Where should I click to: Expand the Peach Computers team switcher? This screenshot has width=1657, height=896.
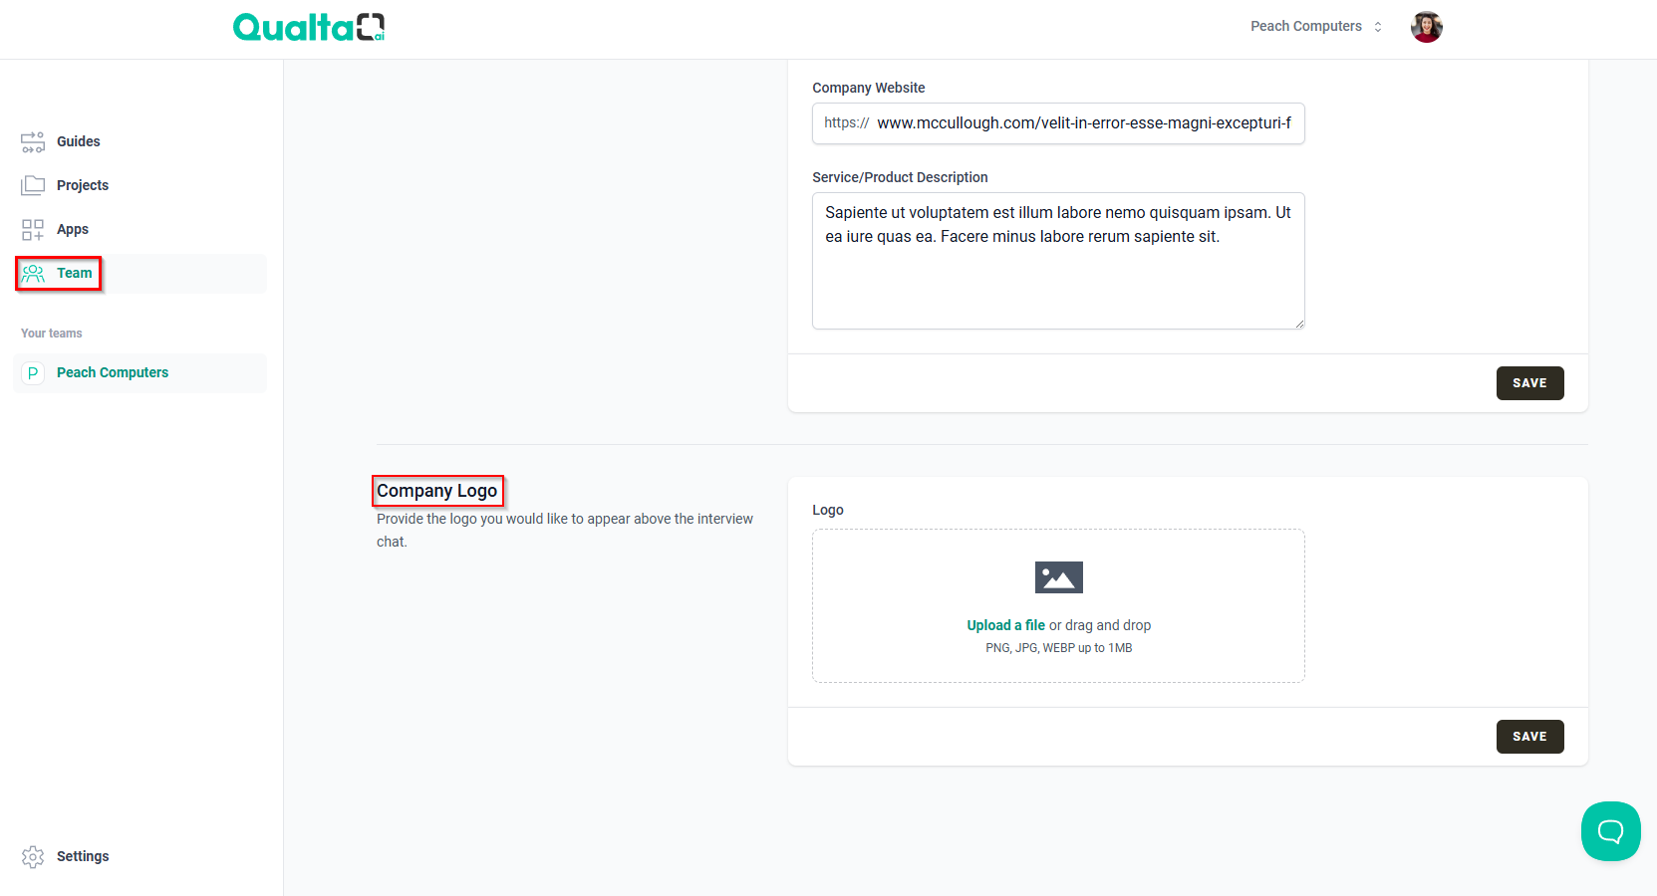pyautogui.click(x=1316, y=27)
